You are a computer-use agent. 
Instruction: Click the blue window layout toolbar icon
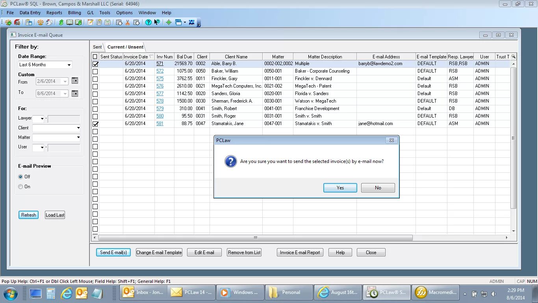pyautogui.click(x=178, y=22)
